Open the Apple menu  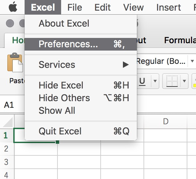click(13, 7)
